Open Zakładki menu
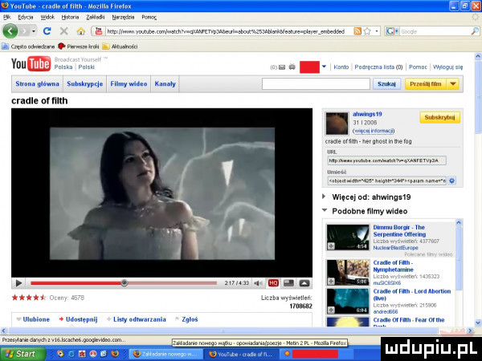Image resolution: width=482 pixels, height=361 pixels. tap(96, 18)
